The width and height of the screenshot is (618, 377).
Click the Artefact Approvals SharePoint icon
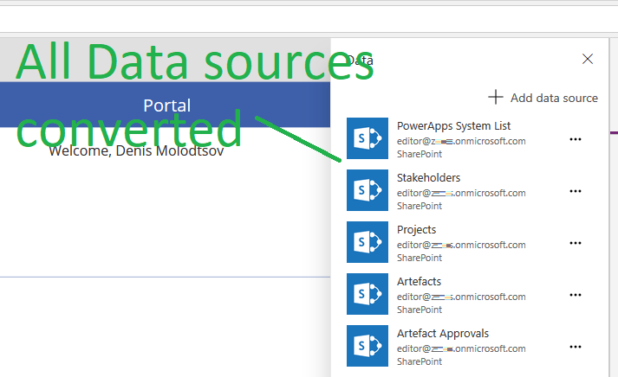[x=368, y=346]
